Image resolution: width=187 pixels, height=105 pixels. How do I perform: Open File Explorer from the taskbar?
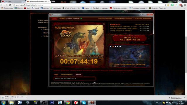click(x=11, y=103)
